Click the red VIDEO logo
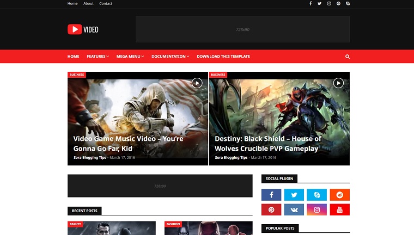The height and width of the screenshot is (235, 414). click(83, 29)
